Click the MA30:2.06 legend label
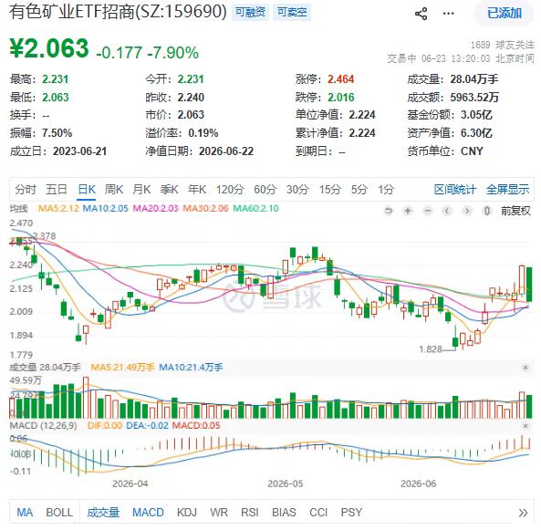Viewport: 541px width, 530px height. point(205,208)
